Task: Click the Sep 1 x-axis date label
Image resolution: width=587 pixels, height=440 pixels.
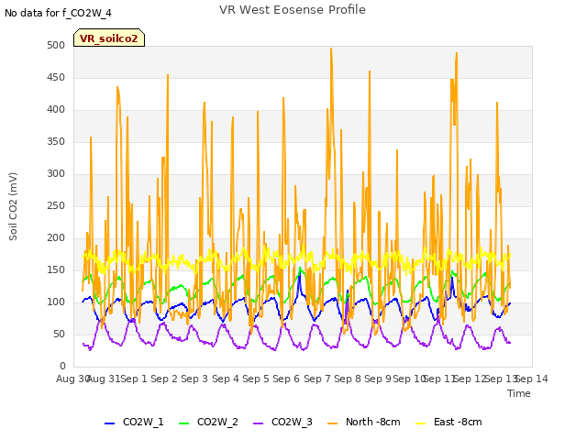Action: (134, 379)
